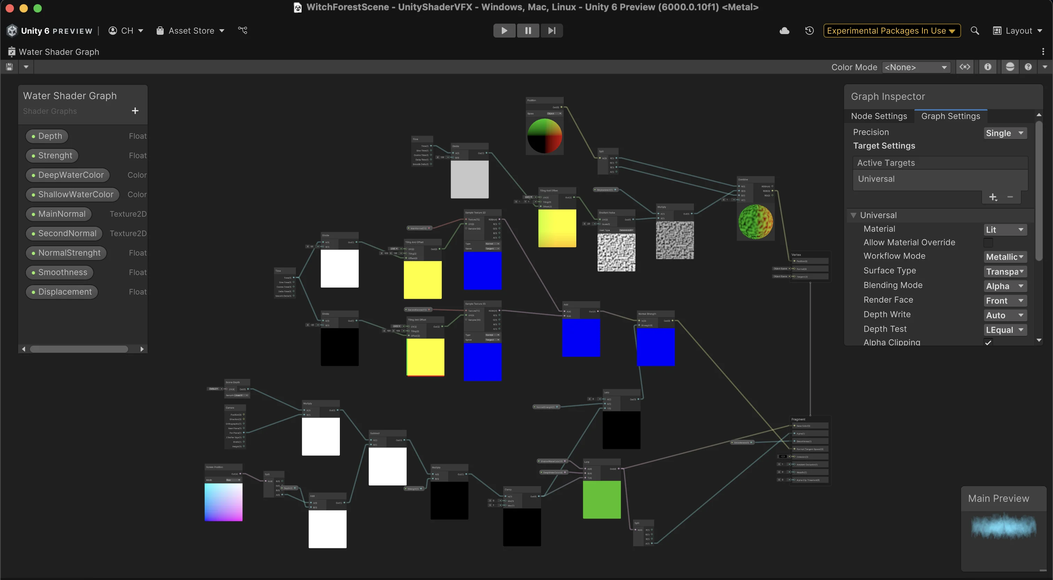1053x580 pixels.
Task: Select the SecondNormal property
Action: click(64, 233)
